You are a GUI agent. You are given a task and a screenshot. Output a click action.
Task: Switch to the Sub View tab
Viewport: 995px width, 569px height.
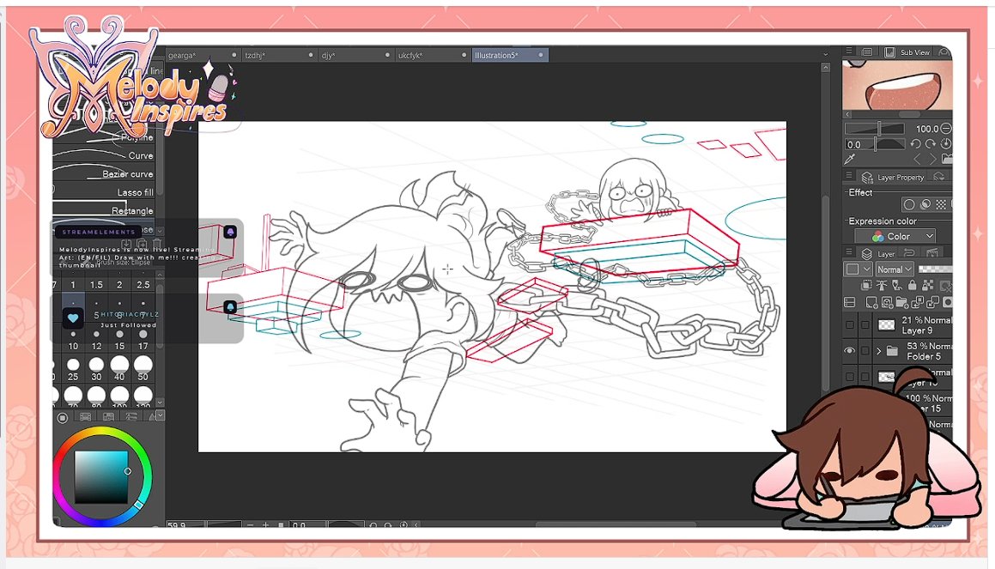click(x=914, y=51)
